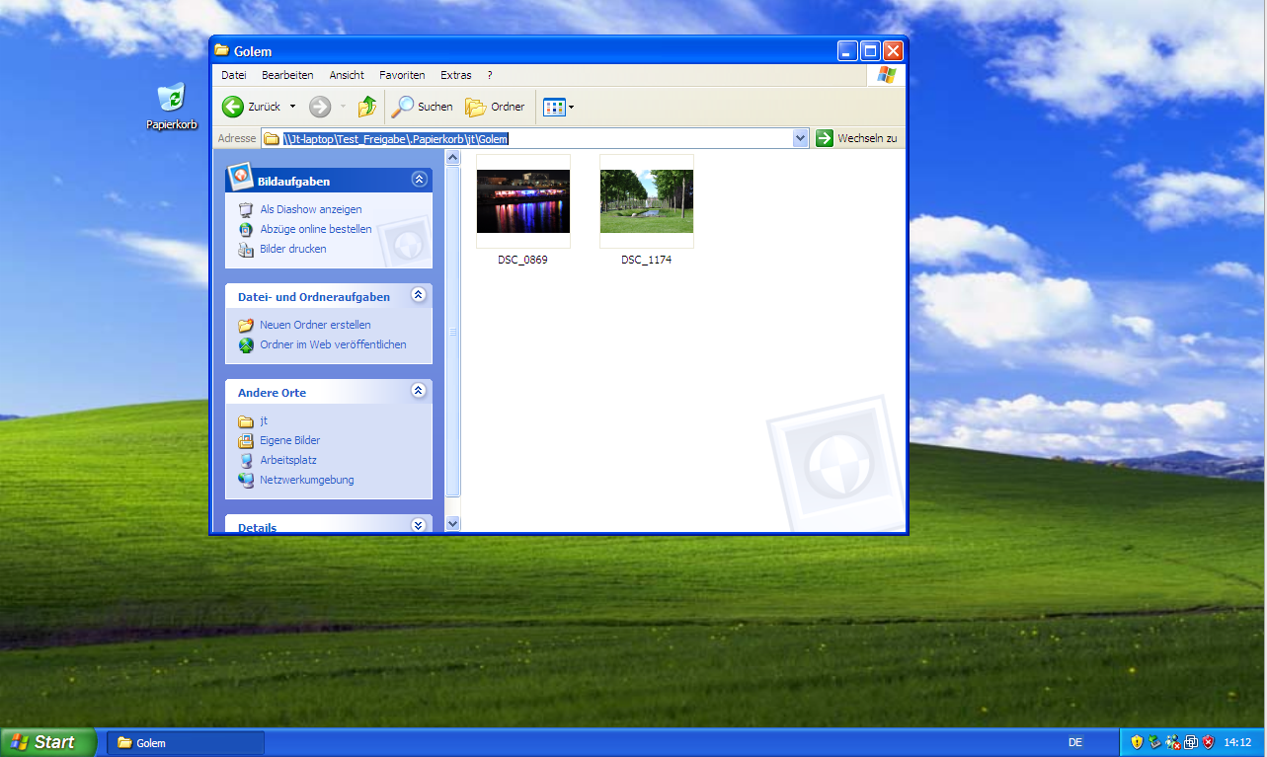Click the safely remove hardware tray icon
Screen dimensions: 1267x757
pos(1154,742)
